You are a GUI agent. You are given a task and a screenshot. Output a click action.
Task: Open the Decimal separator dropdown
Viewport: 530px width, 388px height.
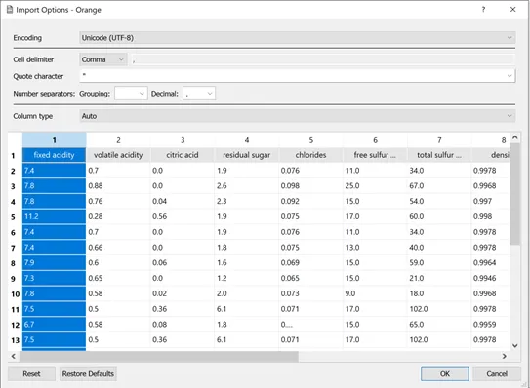click(199, 94)
